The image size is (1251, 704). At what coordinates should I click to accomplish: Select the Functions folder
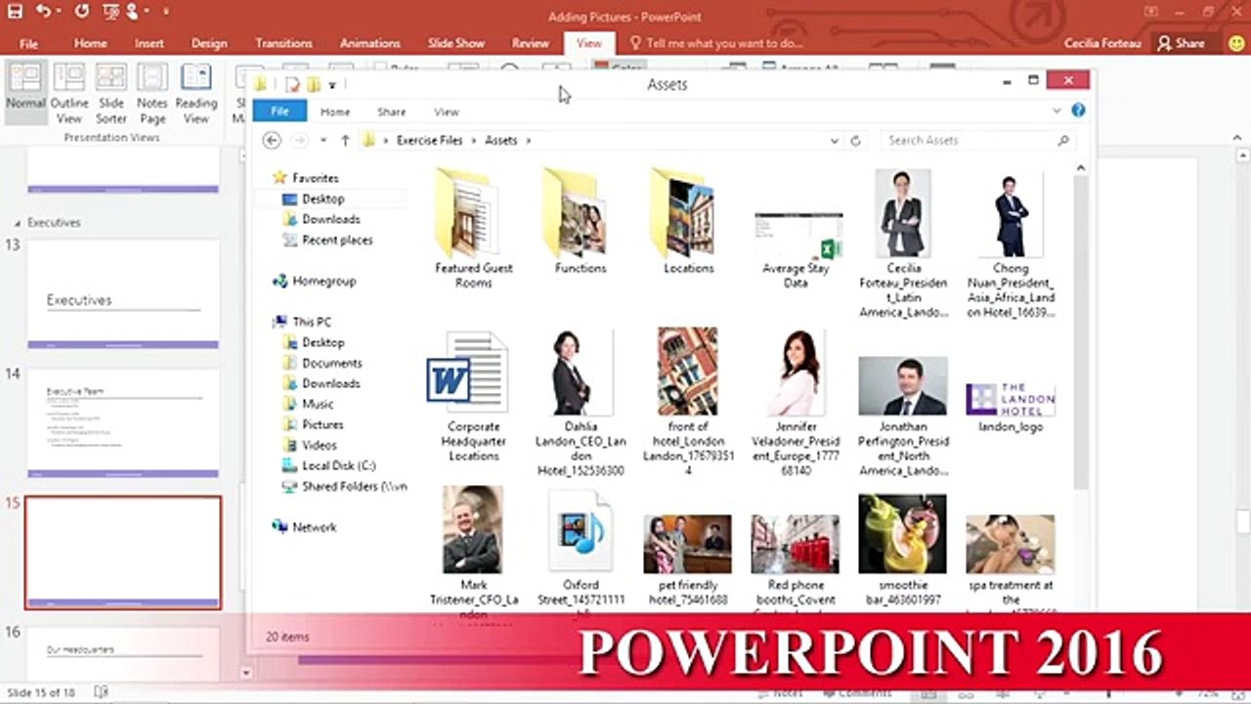[581, 221]
